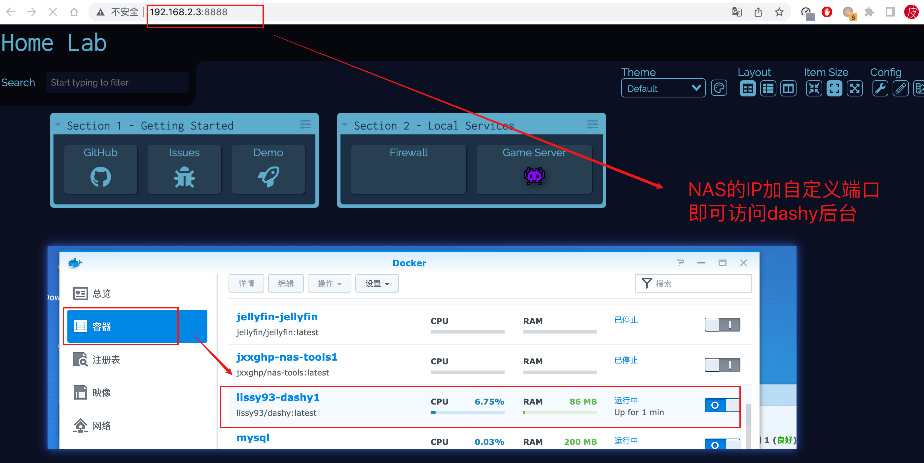Open Dashy config with the wrench icon

pos(880,88)
